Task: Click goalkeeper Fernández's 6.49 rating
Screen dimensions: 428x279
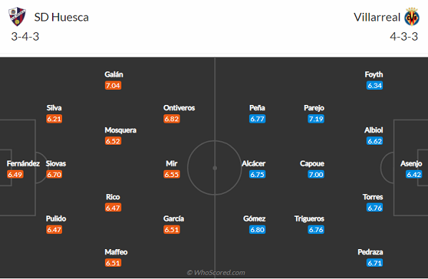Action: point(15,174)
